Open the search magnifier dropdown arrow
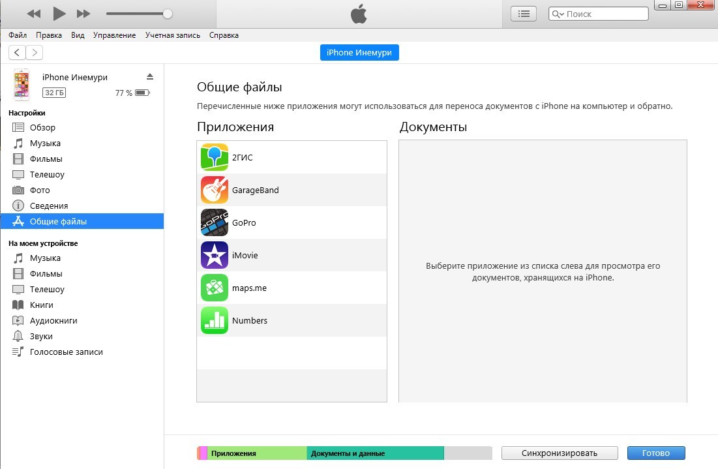 tap(558, 14)
